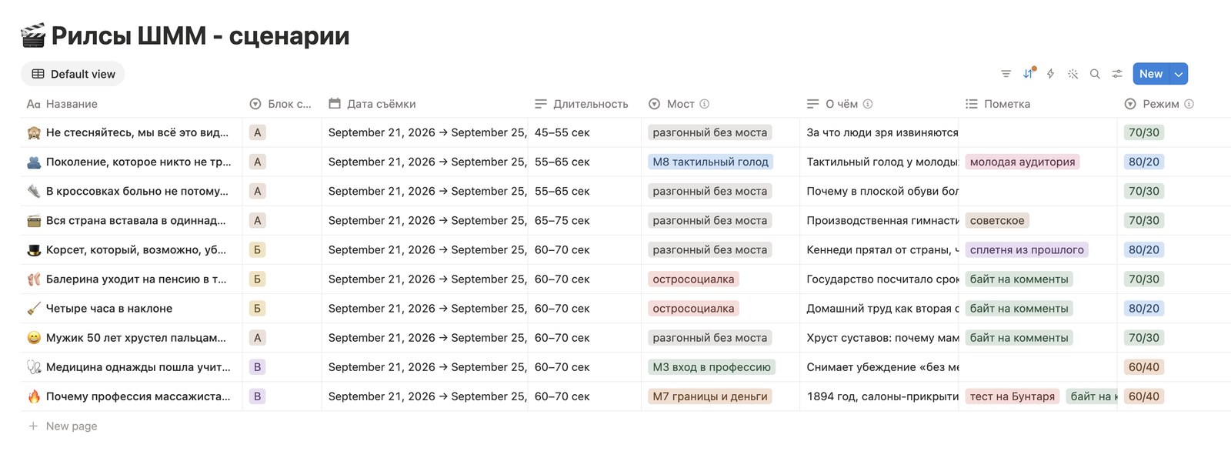
Task: Open the sort icon with orange dot
Action: click(x=1029, y=74)
